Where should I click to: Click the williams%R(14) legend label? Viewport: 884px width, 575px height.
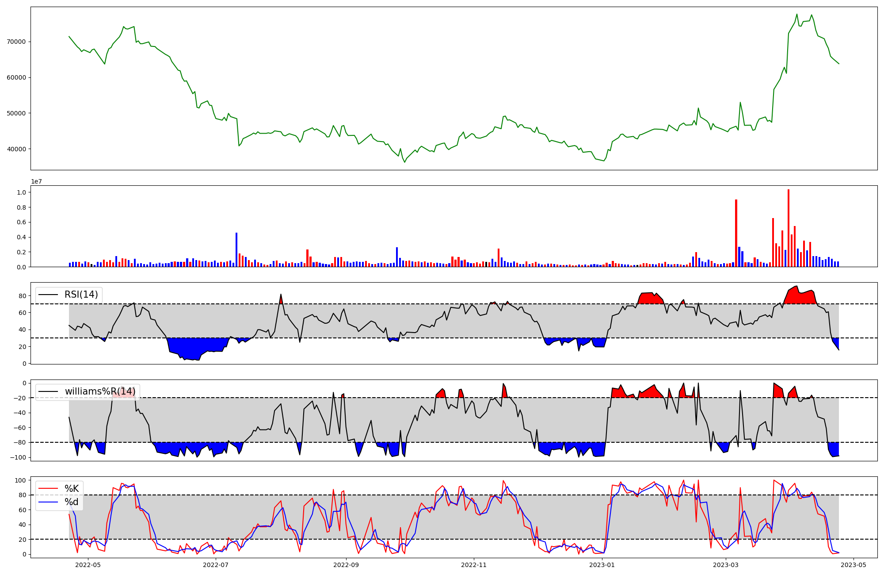pos(100,391)
